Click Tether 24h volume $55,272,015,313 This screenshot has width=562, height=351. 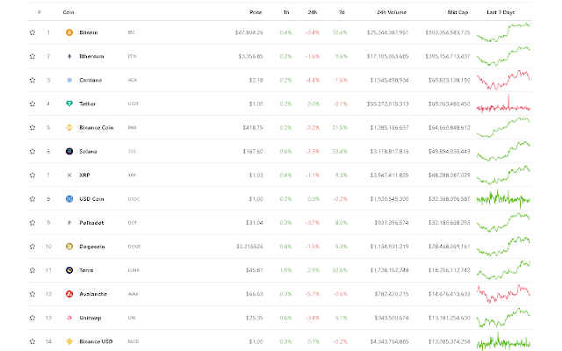(x=387, y=104)
